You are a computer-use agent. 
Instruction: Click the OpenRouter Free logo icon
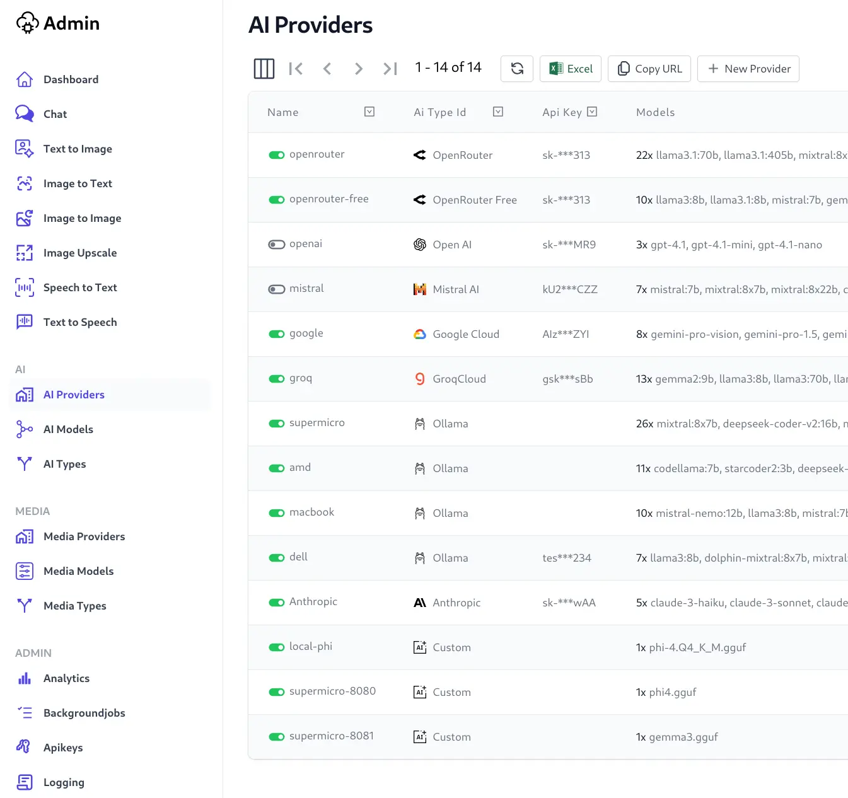pos(420,200)
